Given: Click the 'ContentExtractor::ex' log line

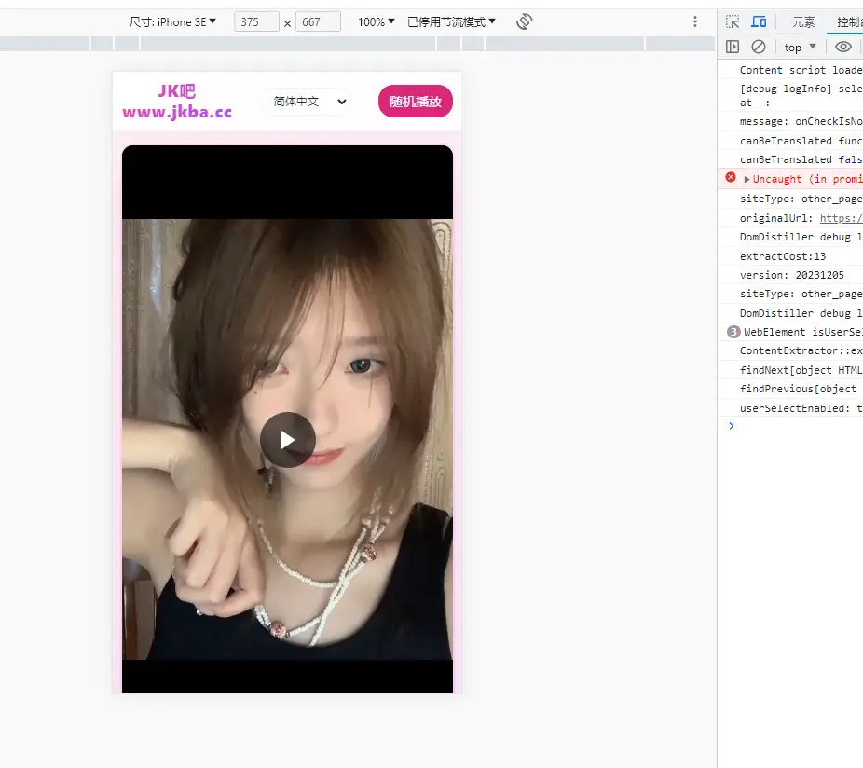Looking at the screenshot, I should [x=801, y=350].
